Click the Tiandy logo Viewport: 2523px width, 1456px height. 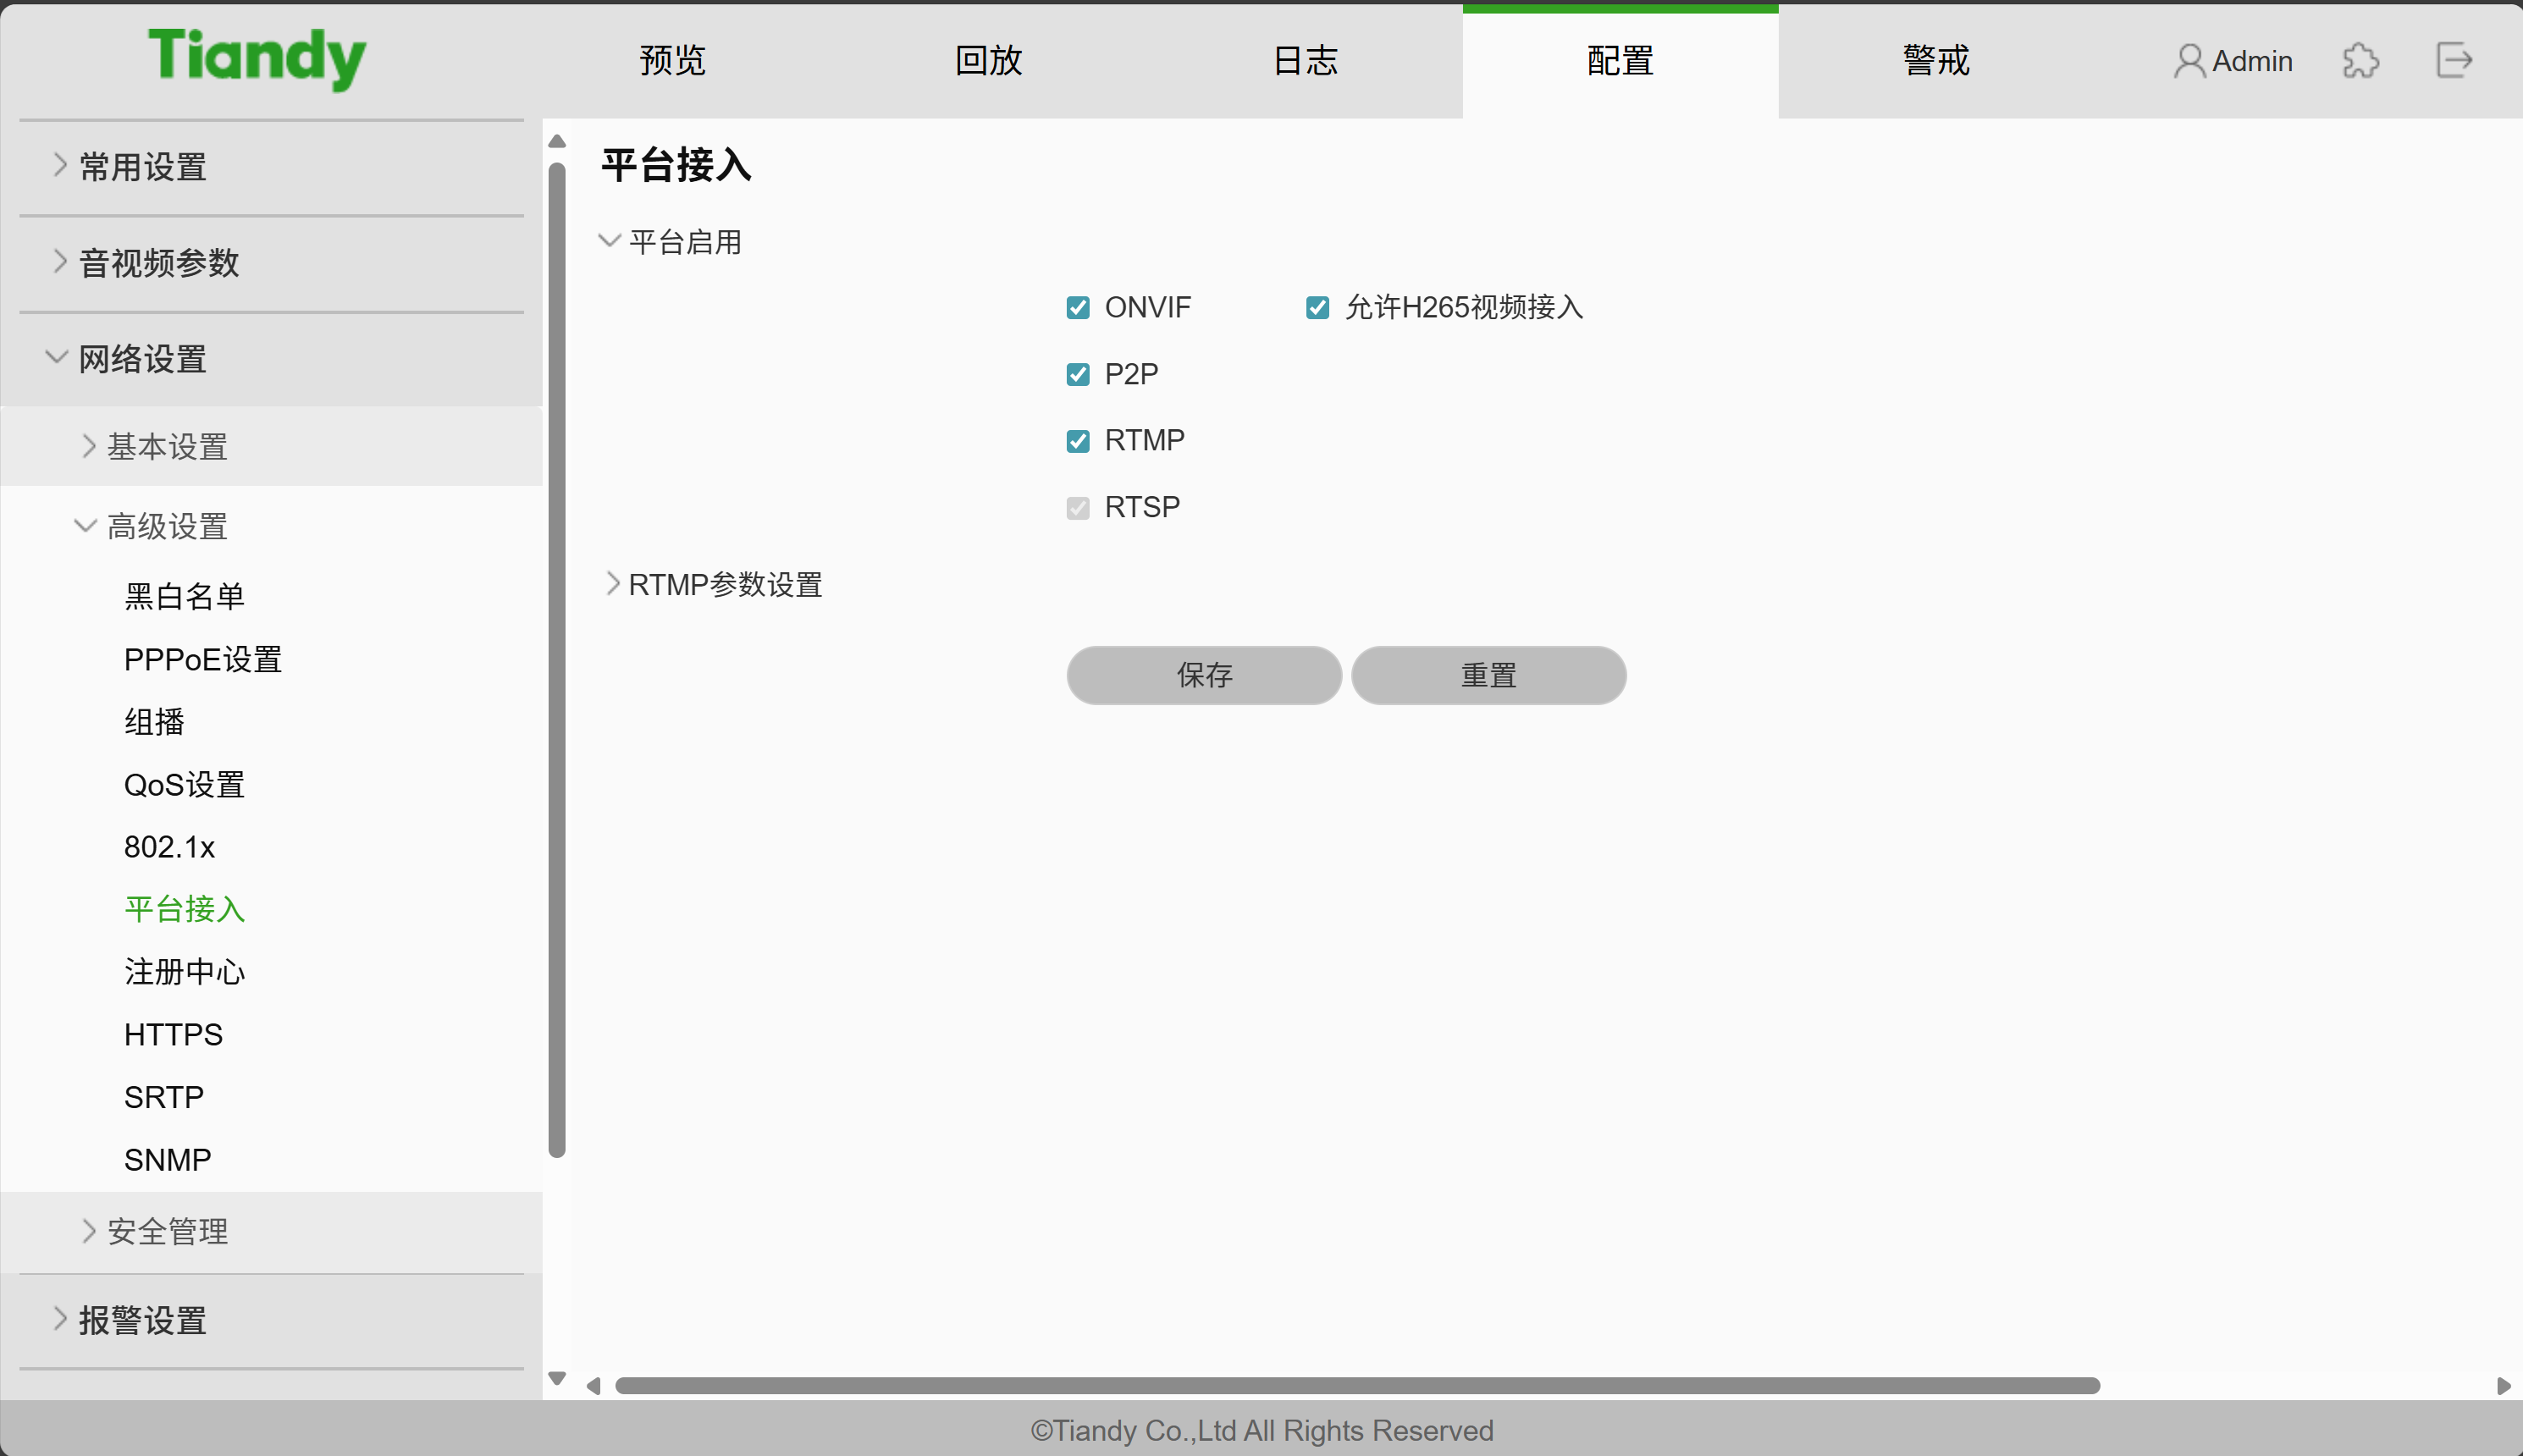257,58
